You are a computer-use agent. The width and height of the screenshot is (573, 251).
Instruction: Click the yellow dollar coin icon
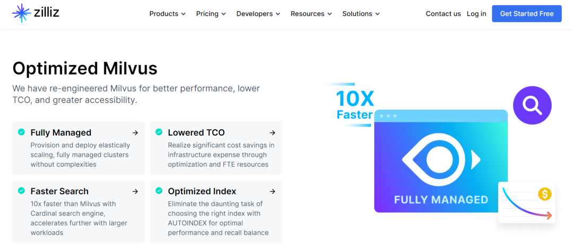[x=544, y=194]
